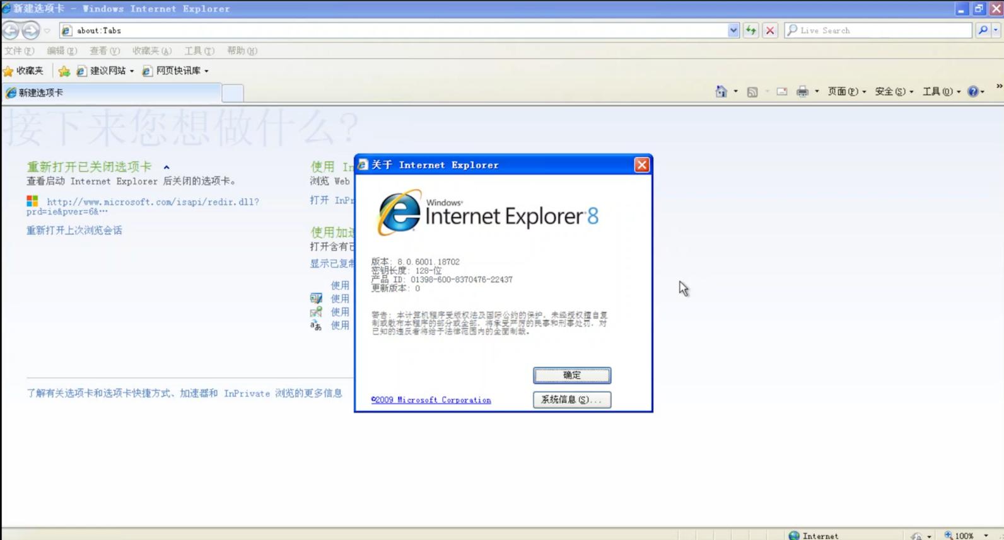The height and width of the screenshot is (540, 1004).
Task: Go back using the Back arrow button
Action: 11,30
